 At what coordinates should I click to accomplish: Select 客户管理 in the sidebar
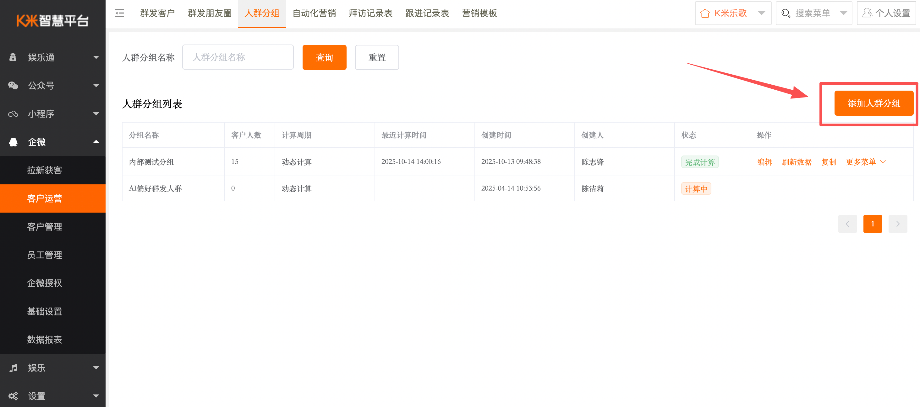(45, 227)
